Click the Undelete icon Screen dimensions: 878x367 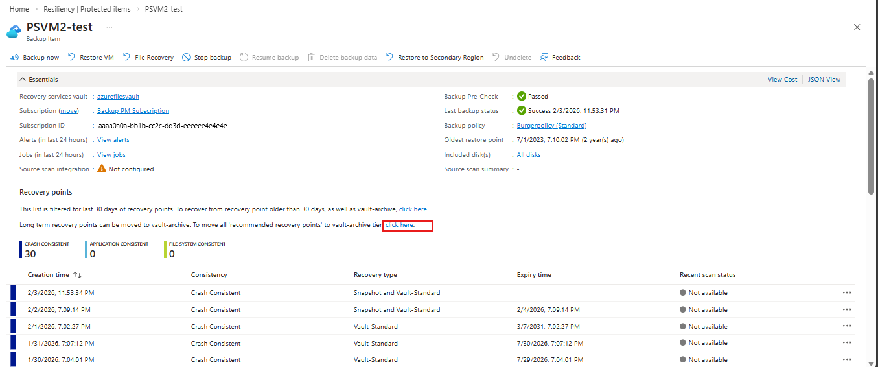pyautogui.click(x=496, y=58)
